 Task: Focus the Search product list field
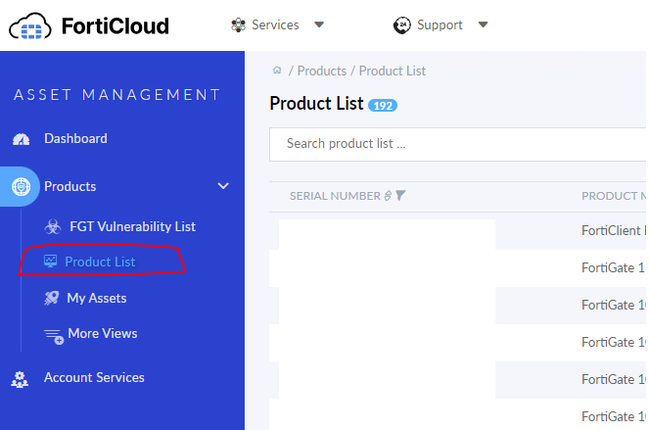click(x=457, y=144)
